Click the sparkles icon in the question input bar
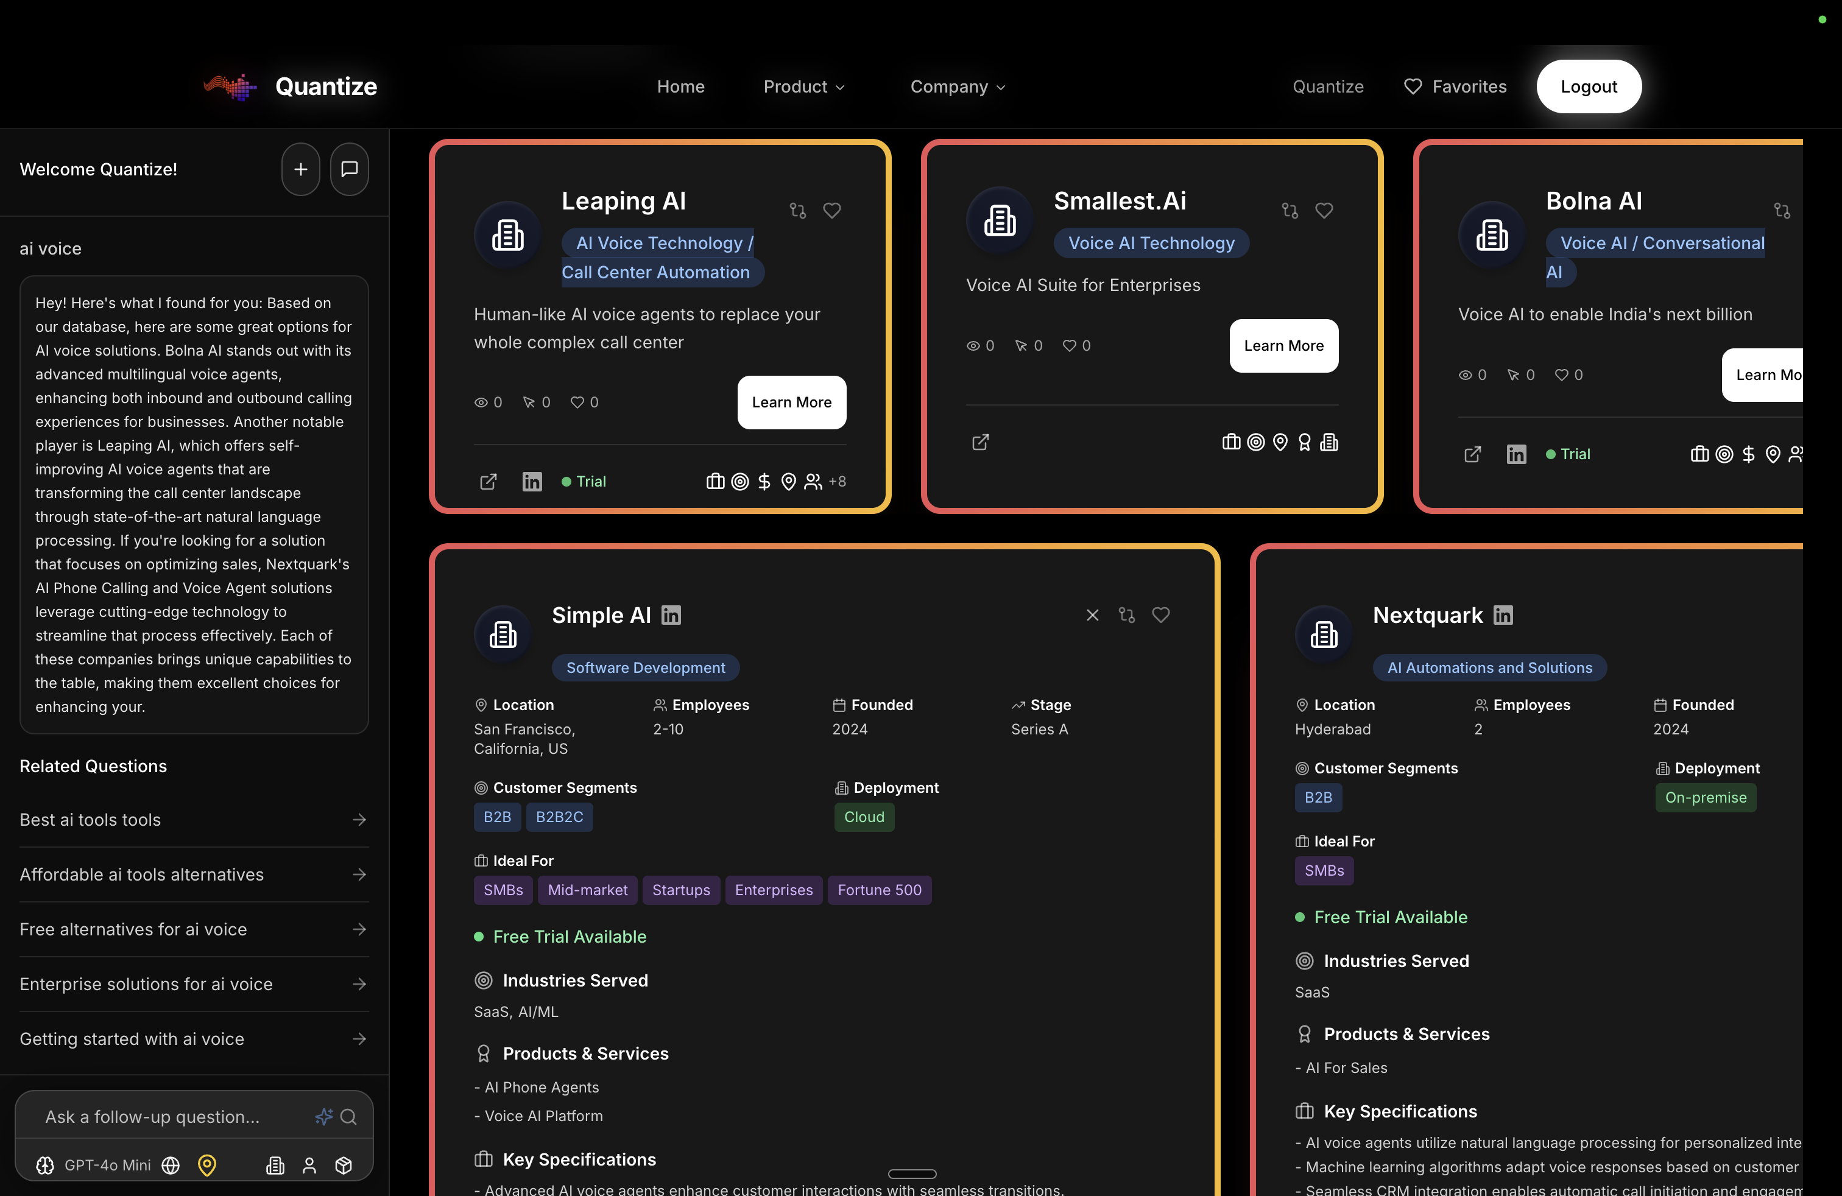Screen dimensions: 1842x1196 323,1117
